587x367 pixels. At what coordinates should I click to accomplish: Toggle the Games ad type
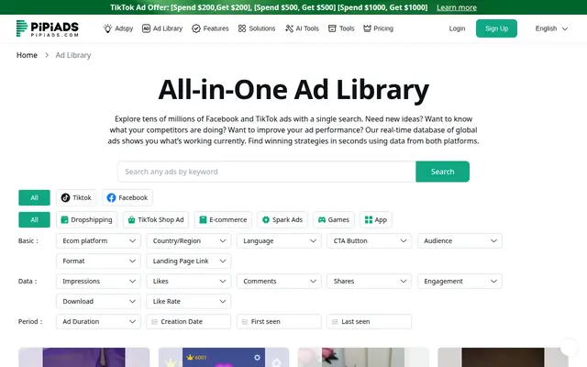click(x=334, y=220)
